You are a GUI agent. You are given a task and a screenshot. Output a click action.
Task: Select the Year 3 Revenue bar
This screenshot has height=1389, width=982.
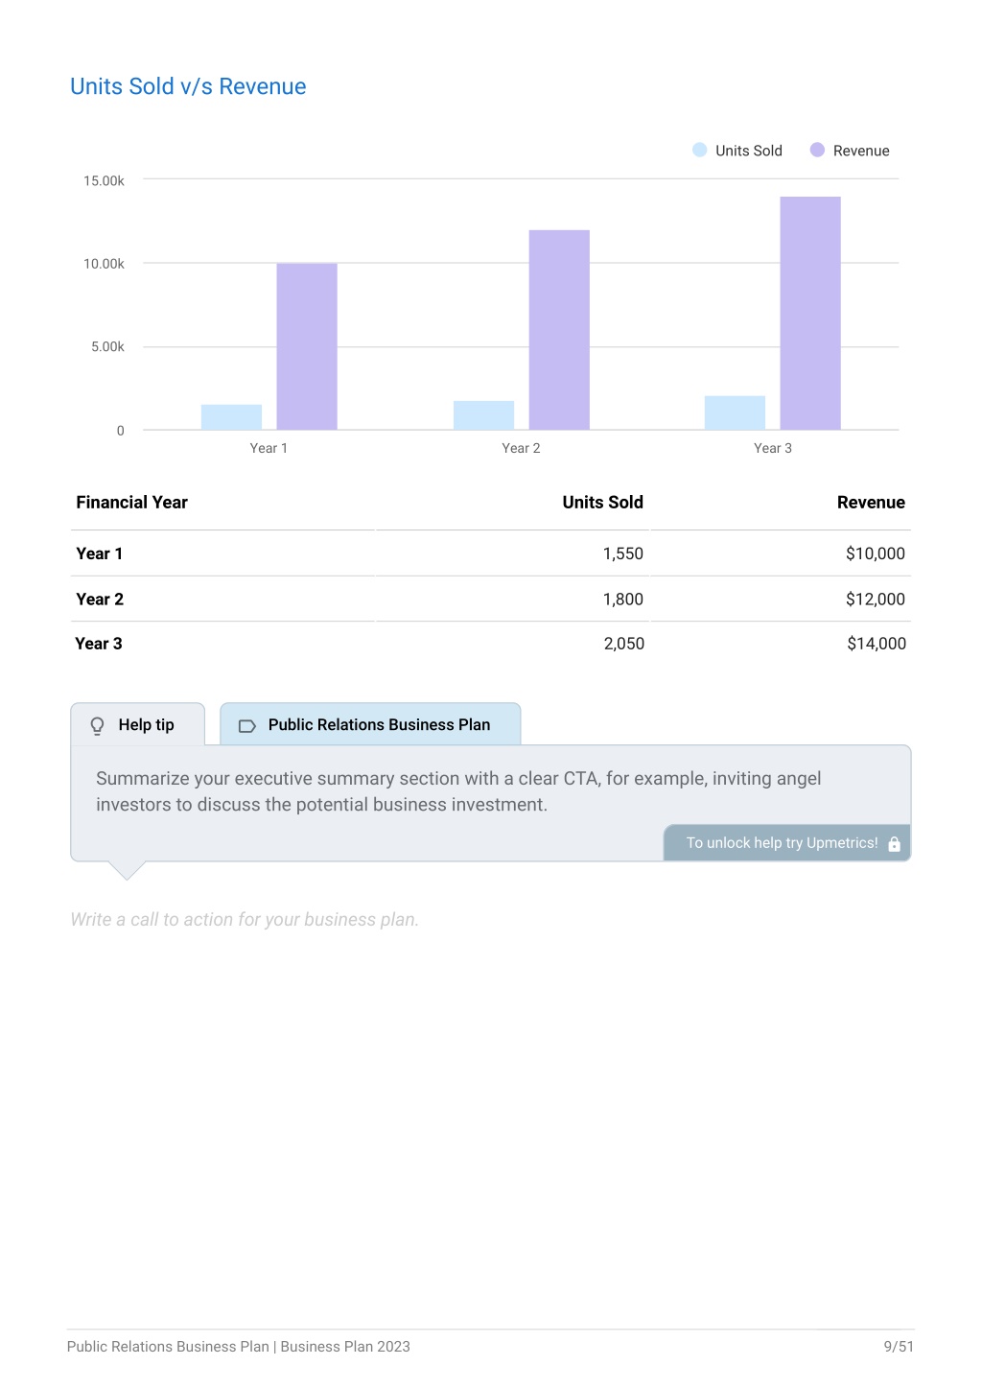pos(810,313)
